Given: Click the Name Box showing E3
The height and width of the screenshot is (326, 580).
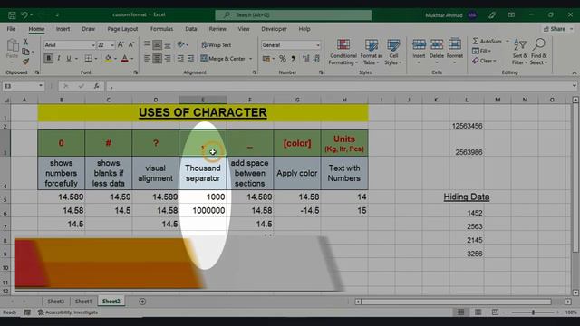Looking at the screenshot, I should (23, 86).
